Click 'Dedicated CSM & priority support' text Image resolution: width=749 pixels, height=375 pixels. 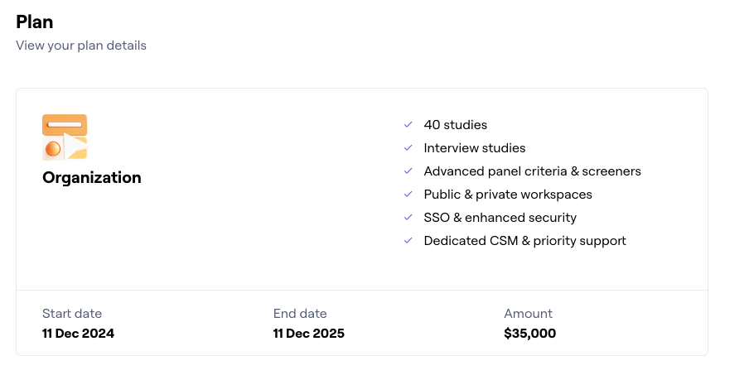click(524, 241)
